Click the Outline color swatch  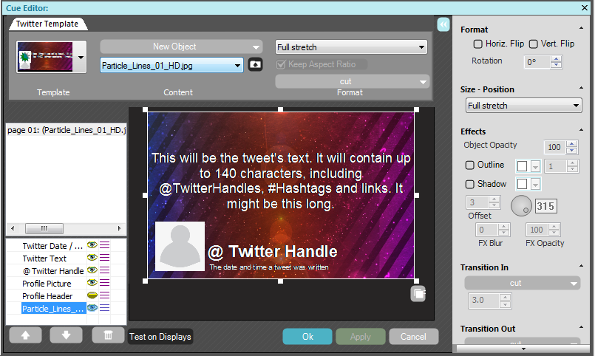(x=523, y=166)
